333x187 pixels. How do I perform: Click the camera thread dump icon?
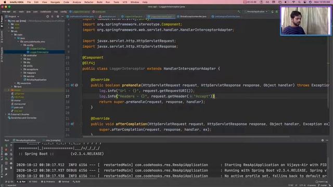[6, 154]
